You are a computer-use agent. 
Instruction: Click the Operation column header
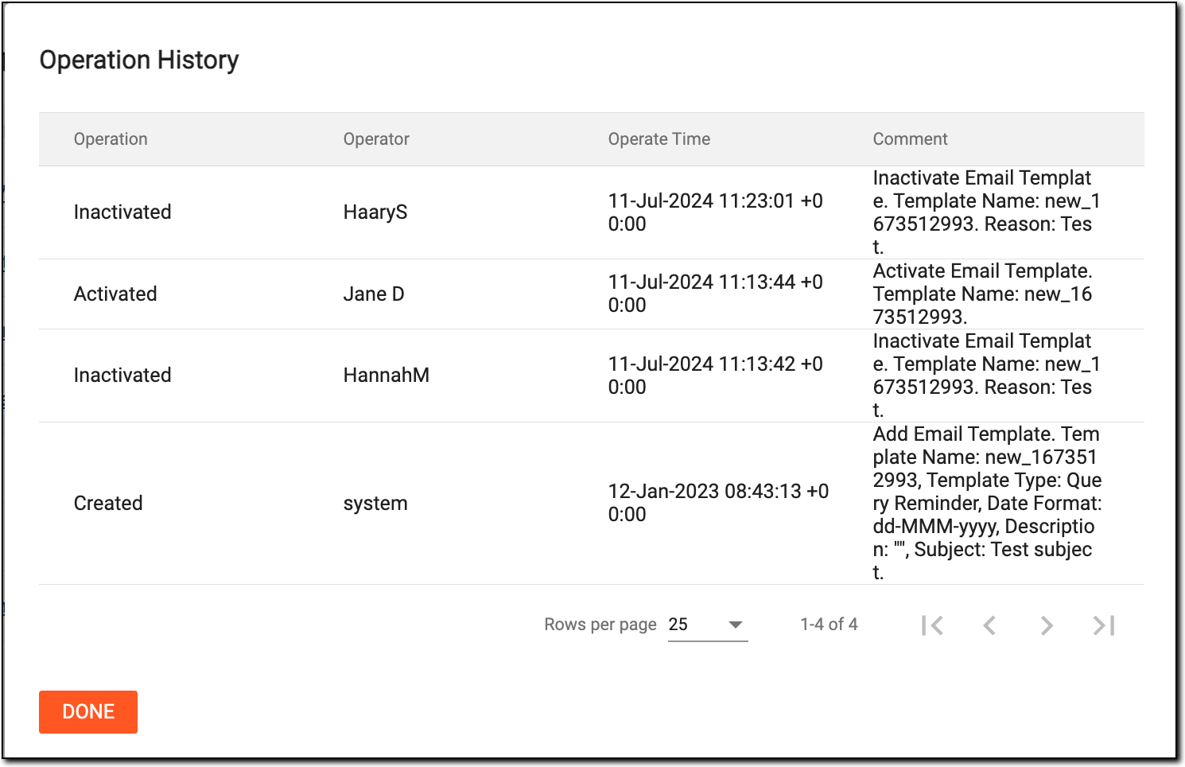111,139
